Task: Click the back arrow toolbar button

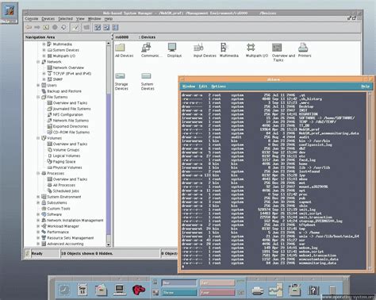Action: (29, 27)
